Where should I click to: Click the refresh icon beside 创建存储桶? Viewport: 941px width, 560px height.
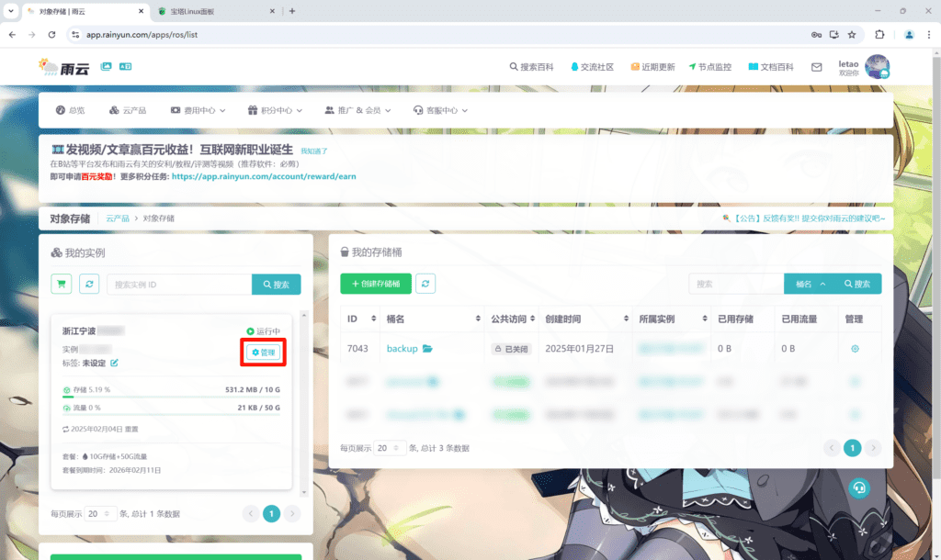[x=425, y=284]
